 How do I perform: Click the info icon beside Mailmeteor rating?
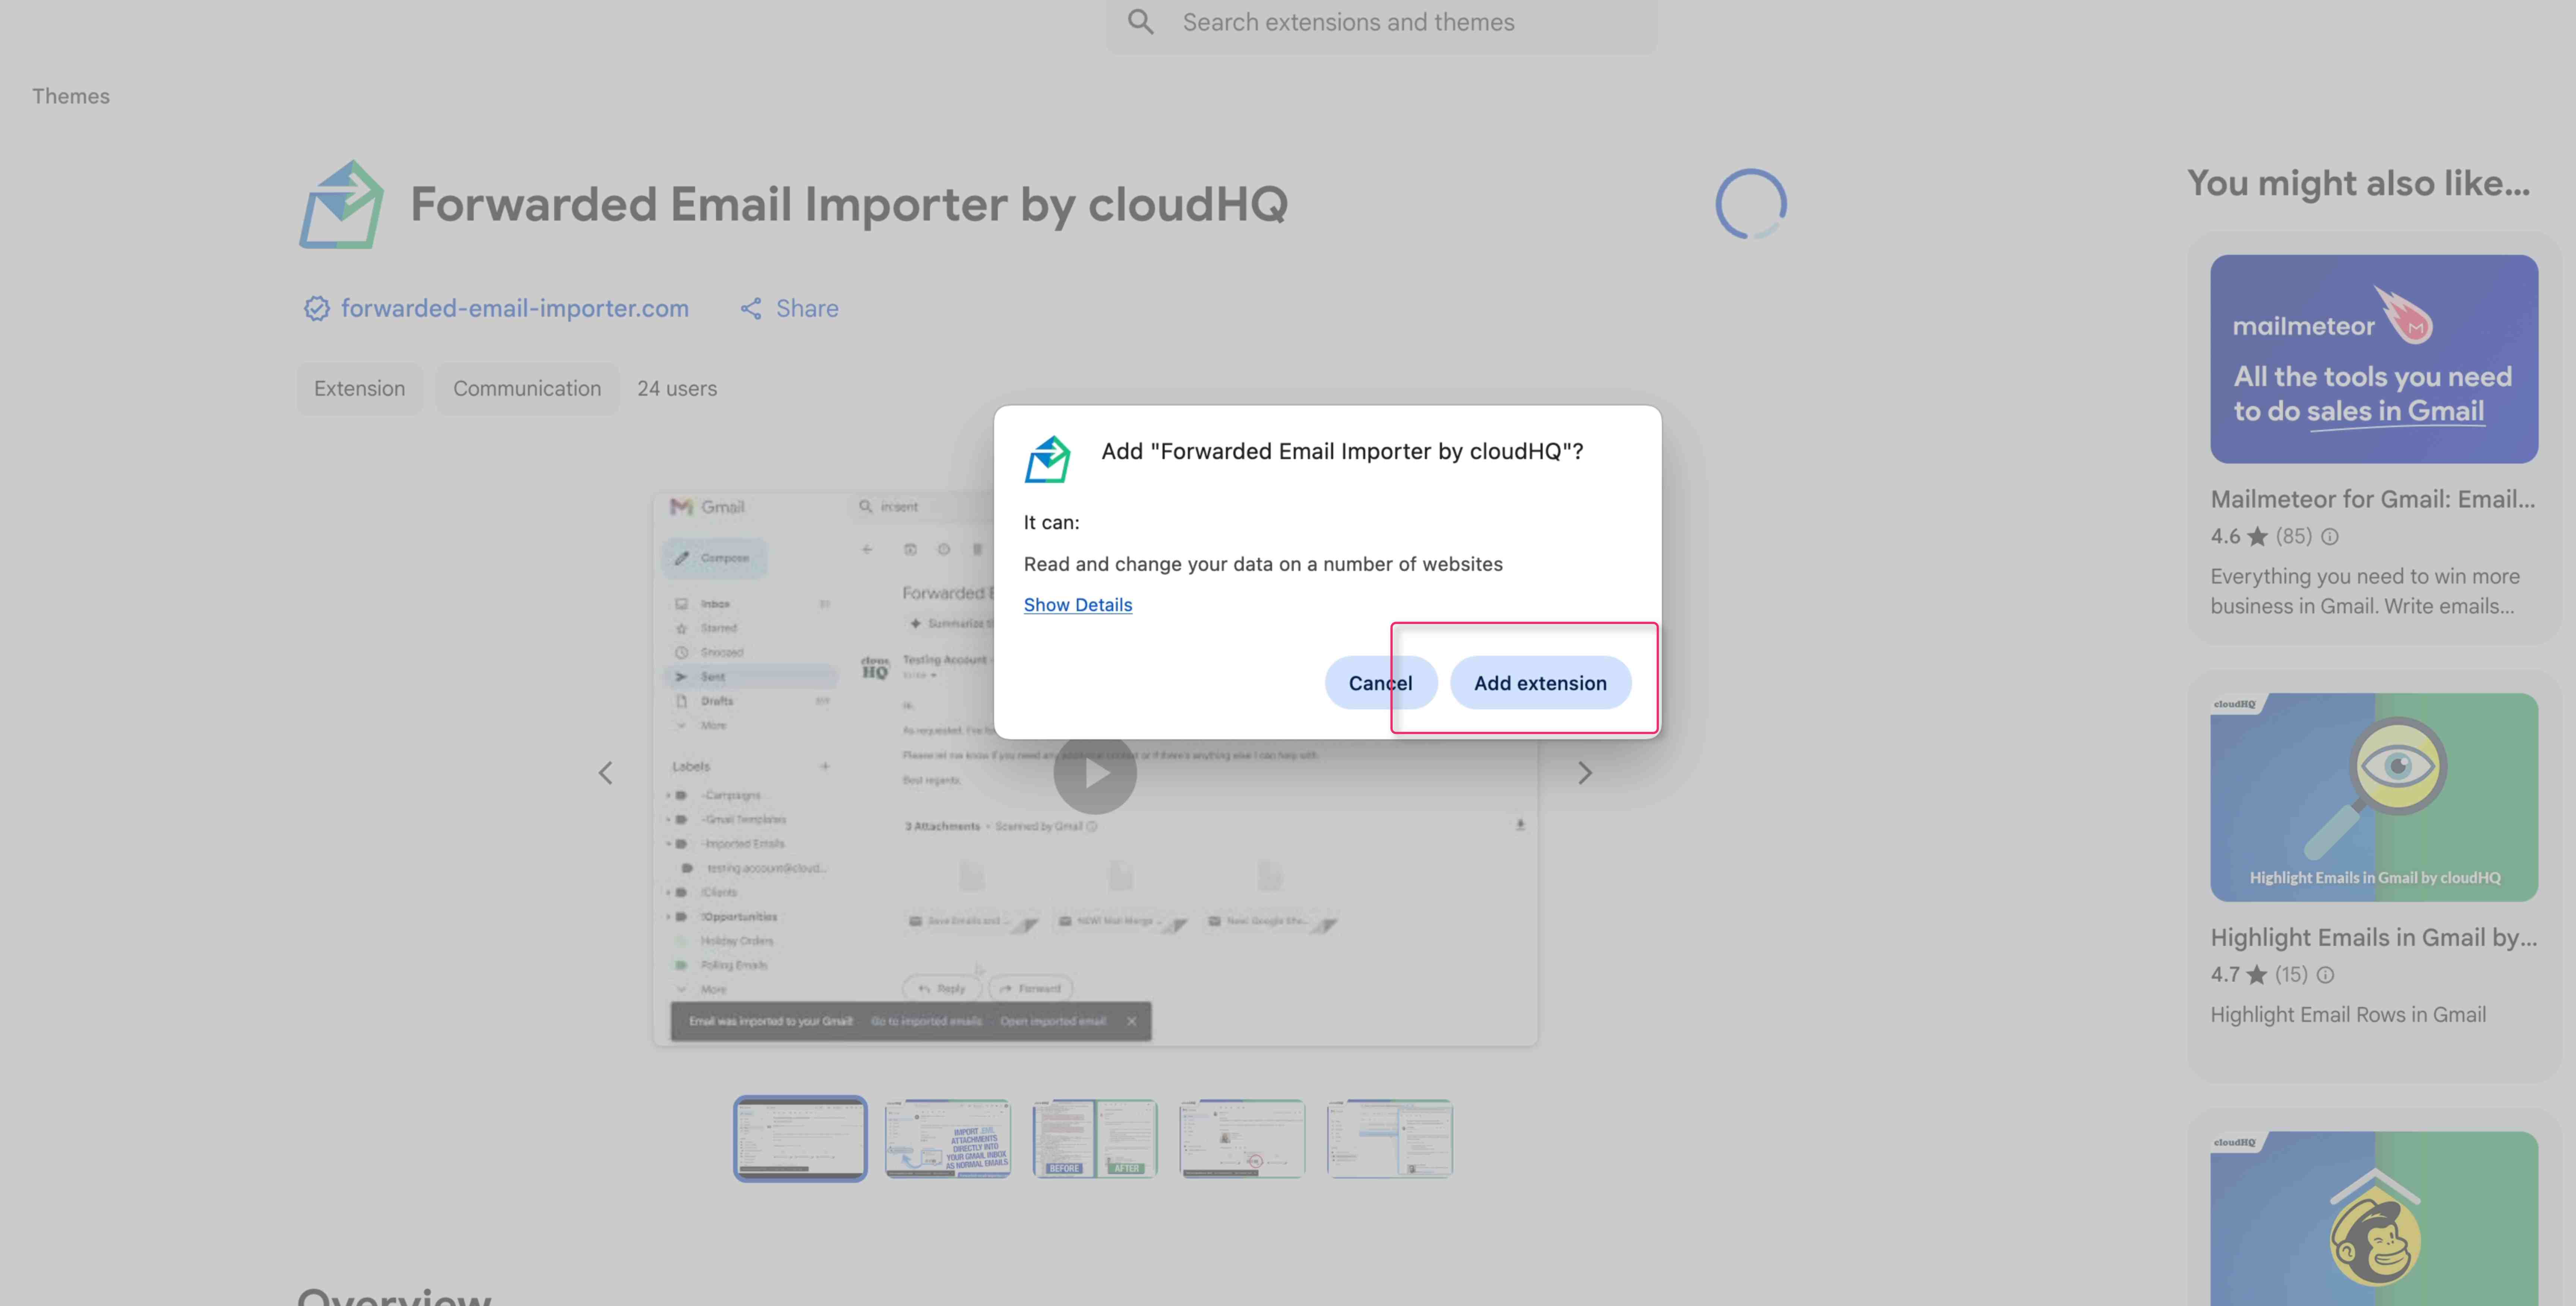point(2330,537)
